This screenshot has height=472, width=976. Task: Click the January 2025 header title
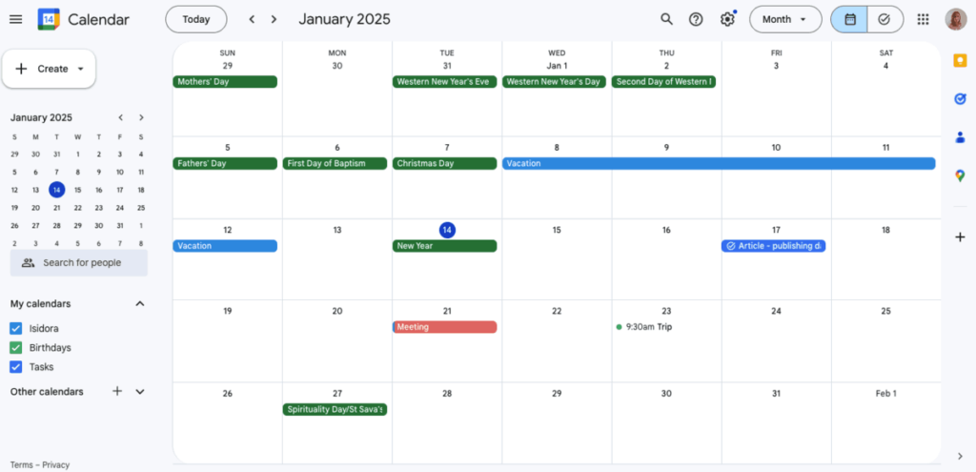point(344,19)
